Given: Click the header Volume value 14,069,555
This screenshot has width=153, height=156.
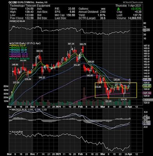Looking at the screenshot, I should coord(134,18).
